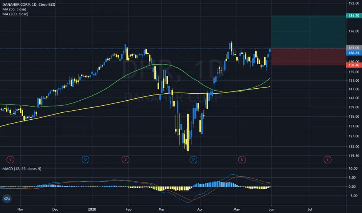Click the 192.00 price axis label
The image size is (362, 213).
354,3
